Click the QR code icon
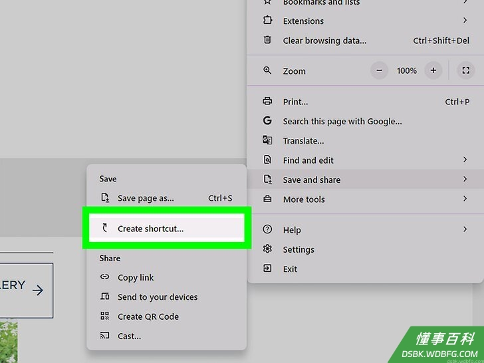484x363 pixels. click(x=104, y=316)
